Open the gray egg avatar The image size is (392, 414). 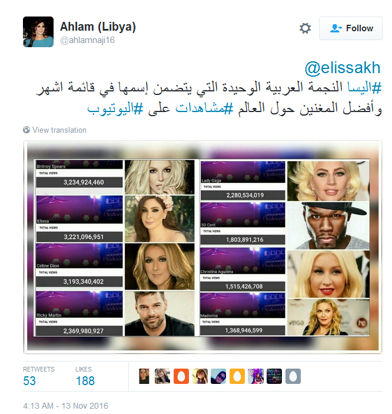293,376
